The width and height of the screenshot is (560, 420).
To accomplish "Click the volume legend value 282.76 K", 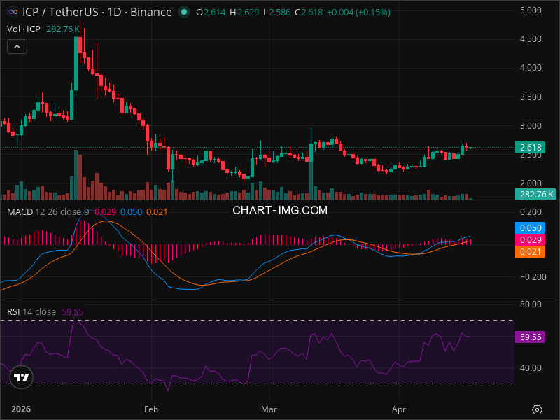I will pyautogui.click(x=63, y=29).
